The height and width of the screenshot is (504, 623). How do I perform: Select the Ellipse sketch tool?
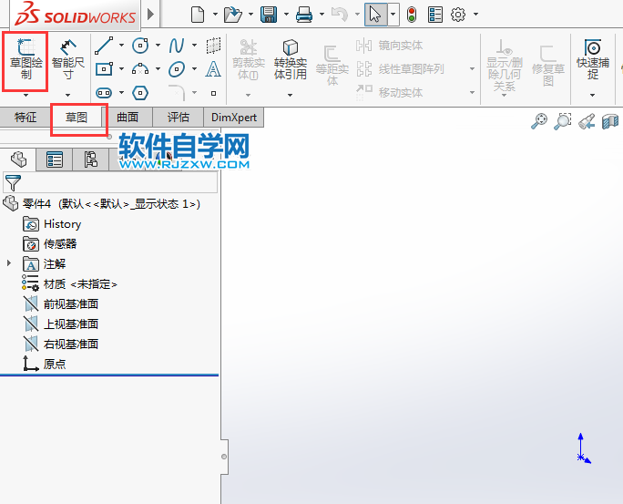click(177, 69)
